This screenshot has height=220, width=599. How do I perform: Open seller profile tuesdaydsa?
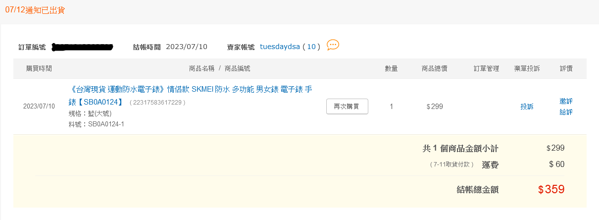280,47
